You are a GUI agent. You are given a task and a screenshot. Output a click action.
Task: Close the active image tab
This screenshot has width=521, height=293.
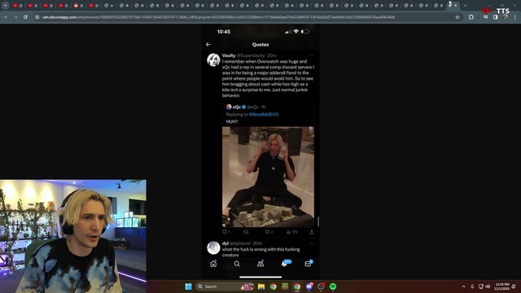coord(456,6)
